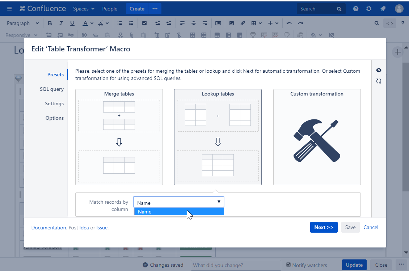
Task: Open the Match records by column dropdown
Action: 178,202
